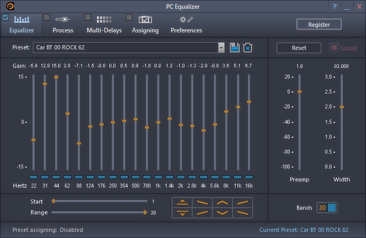Enable the Multi-Delays checkbox
The image size is (366, 238).
pyautogui.click(x=88, y=18)
